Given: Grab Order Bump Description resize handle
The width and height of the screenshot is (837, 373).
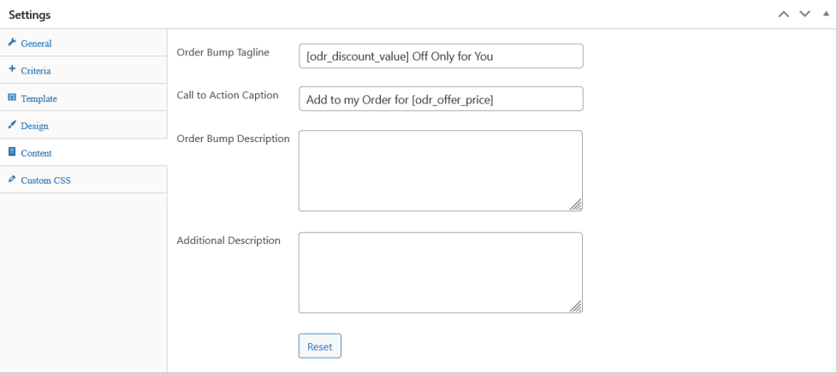Looking at the screenshot, I should [x=576, y=204].
